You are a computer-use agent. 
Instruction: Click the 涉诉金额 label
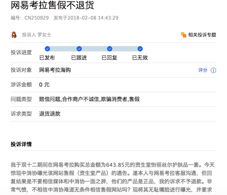pyautogui.click(x=21, y=85)
